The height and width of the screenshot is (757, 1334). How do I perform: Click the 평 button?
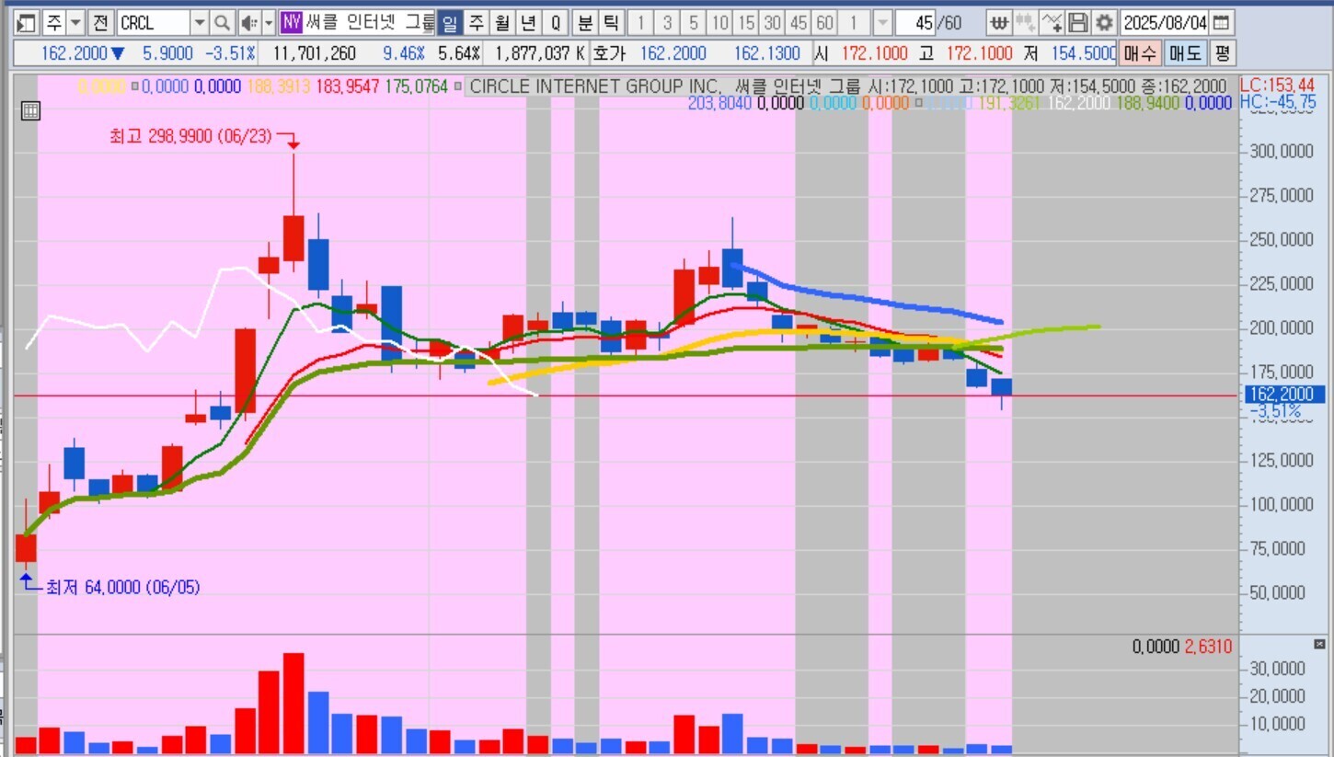[1221, 52]
